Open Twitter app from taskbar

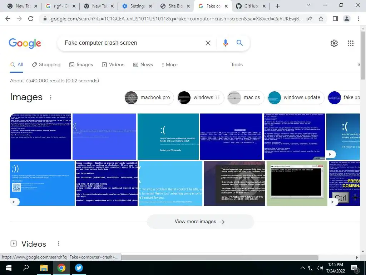(x=79, y=268)
